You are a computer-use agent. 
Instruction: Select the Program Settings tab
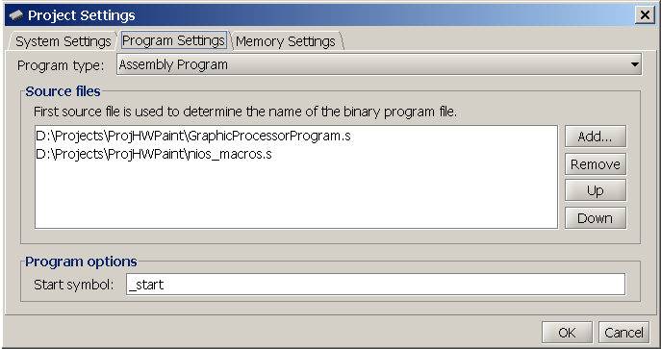coord(174,40)
